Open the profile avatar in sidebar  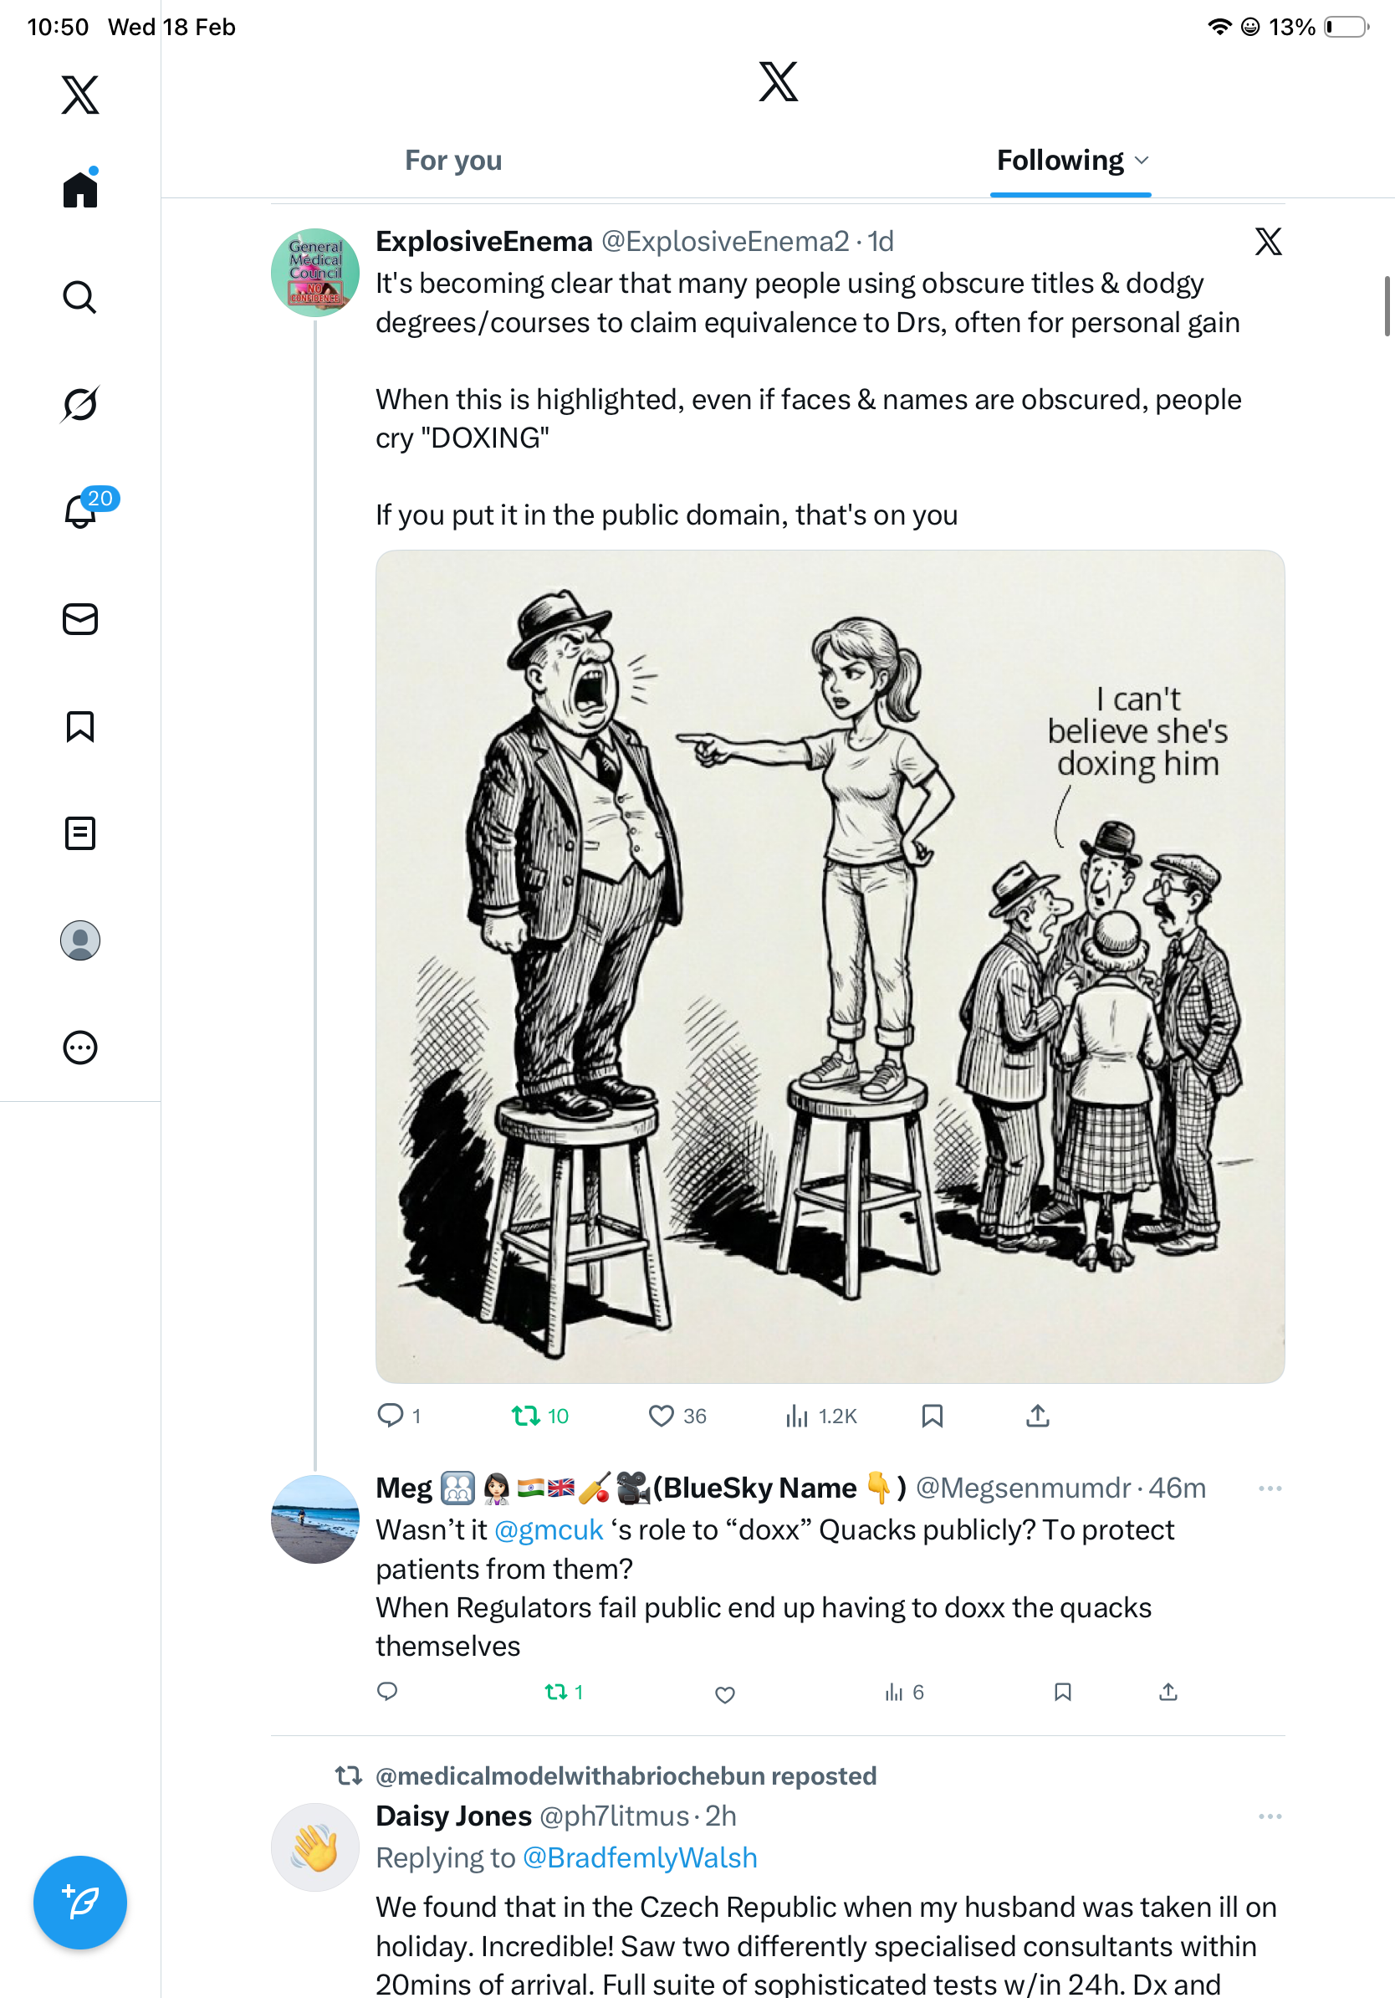pyautogui.click(x=80, y=940)
